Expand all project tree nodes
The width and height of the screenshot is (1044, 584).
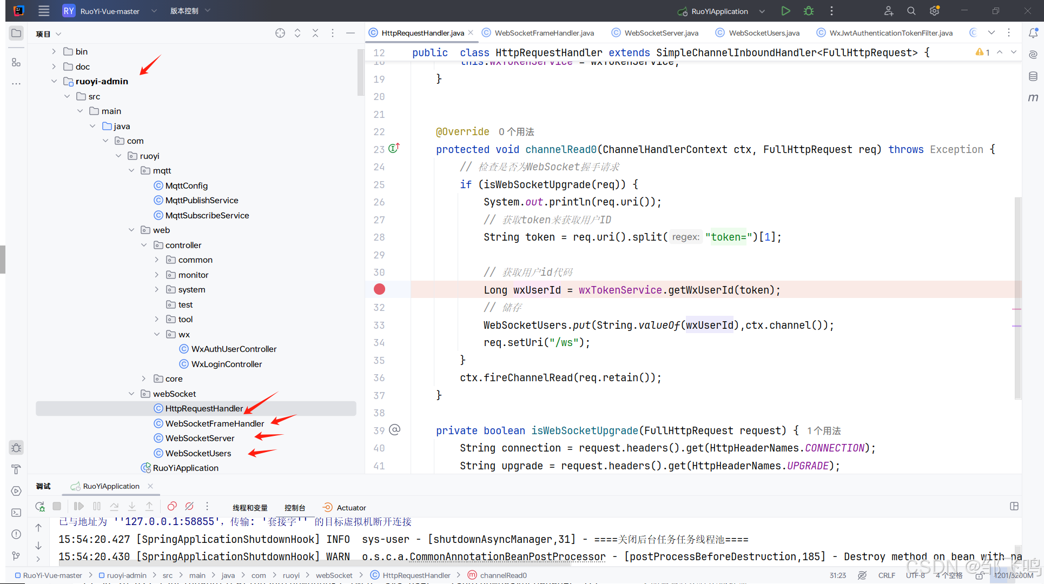click(x=298, y=33)
